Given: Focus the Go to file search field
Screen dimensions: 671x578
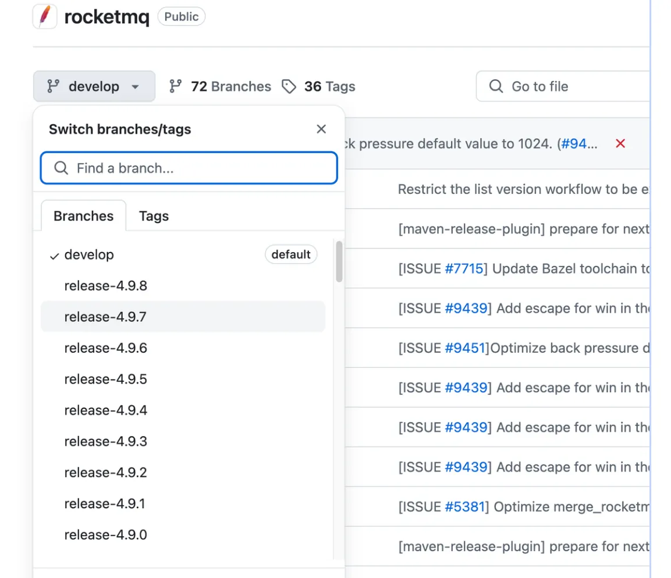Looking at the screenshot, I should tap(563, 86).
